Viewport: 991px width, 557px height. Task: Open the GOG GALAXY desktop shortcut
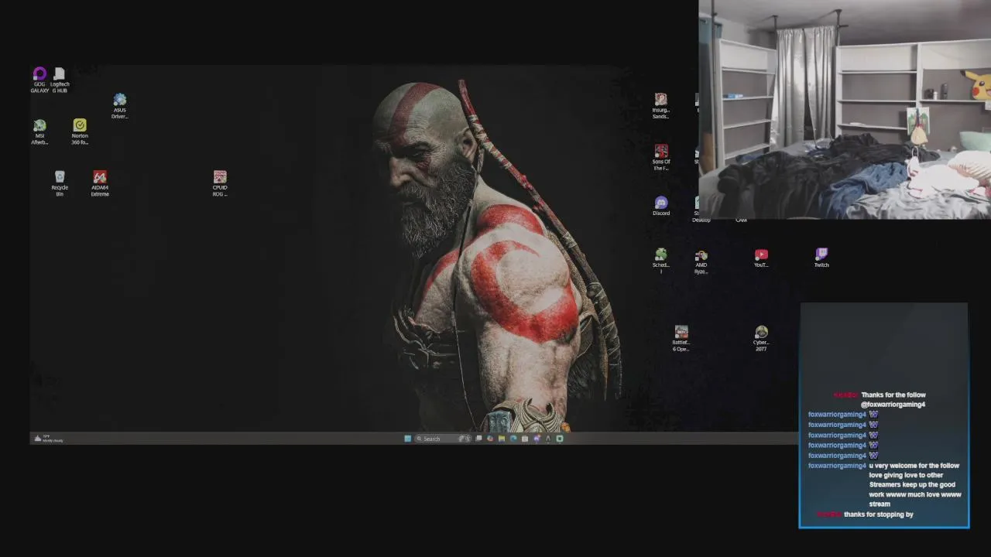coord(39,80)
